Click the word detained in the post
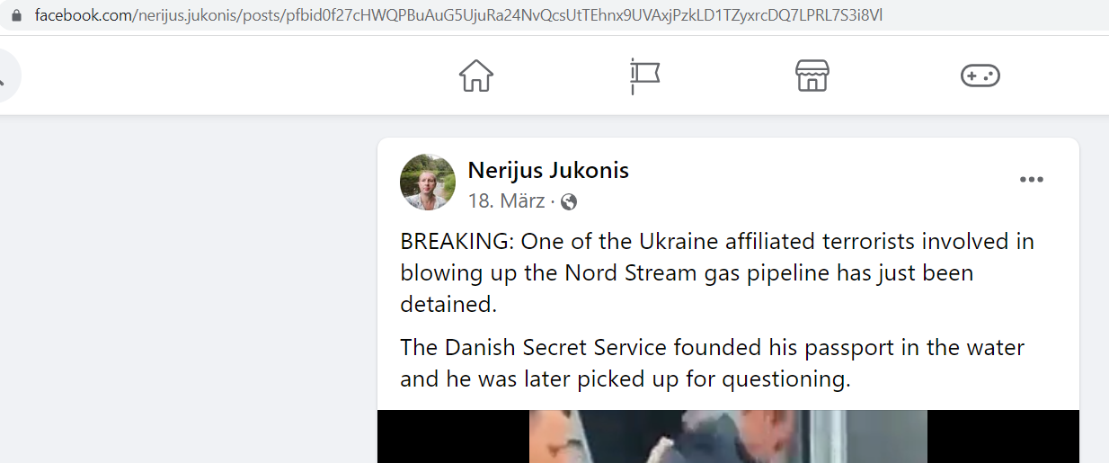The image size is (1109, 463). [448, 304]
